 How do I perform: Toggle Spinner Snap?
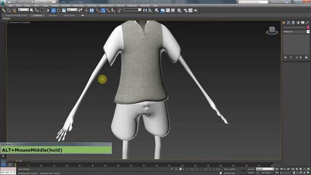113,10
